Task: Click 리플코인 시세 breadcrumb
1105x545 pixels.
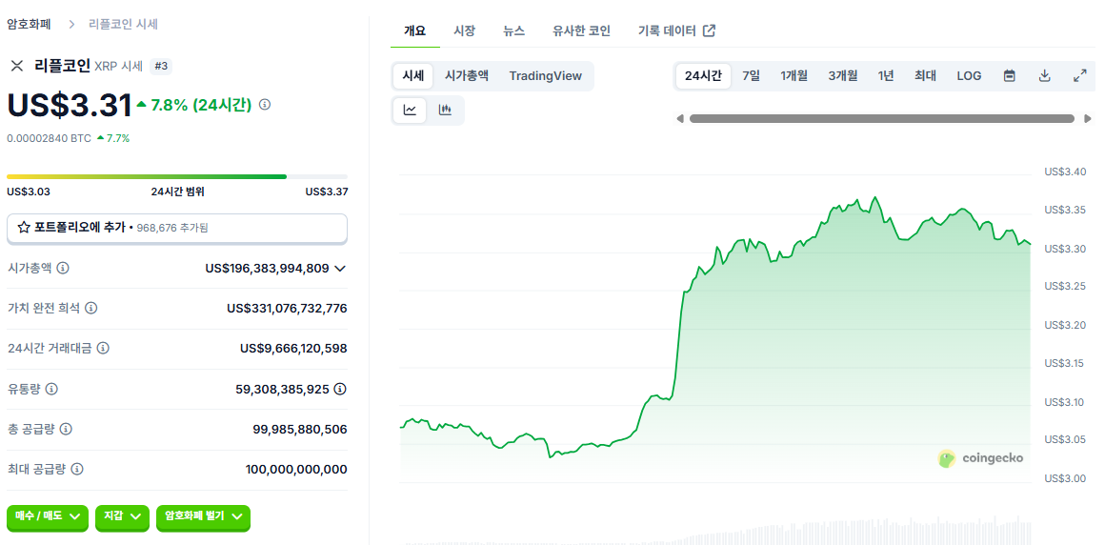Action: click(123, 24)
